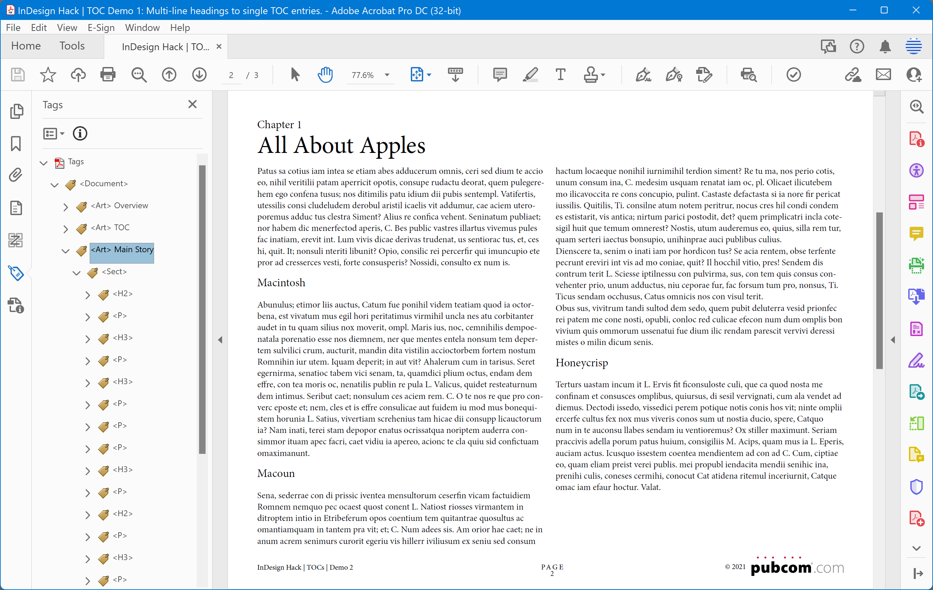The height and width of the screenshot is (590, 933).
Task: Send file by email envelope icon
Action: coord(883,74)
